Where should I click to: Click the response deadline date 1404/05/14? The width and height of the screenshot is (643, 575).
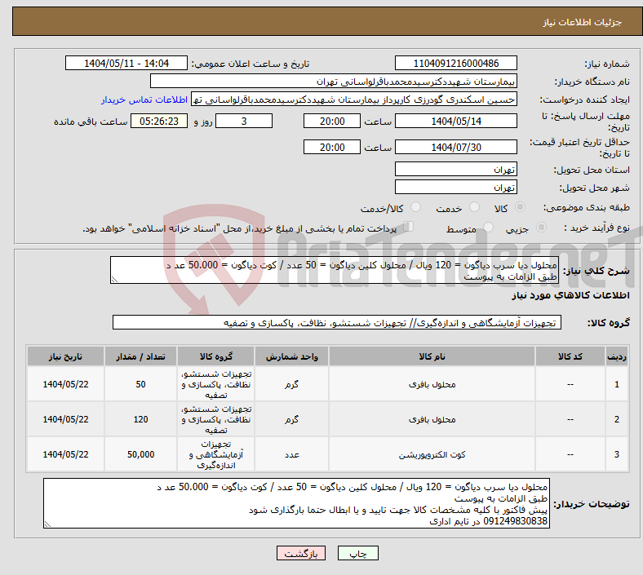[455, 121]
